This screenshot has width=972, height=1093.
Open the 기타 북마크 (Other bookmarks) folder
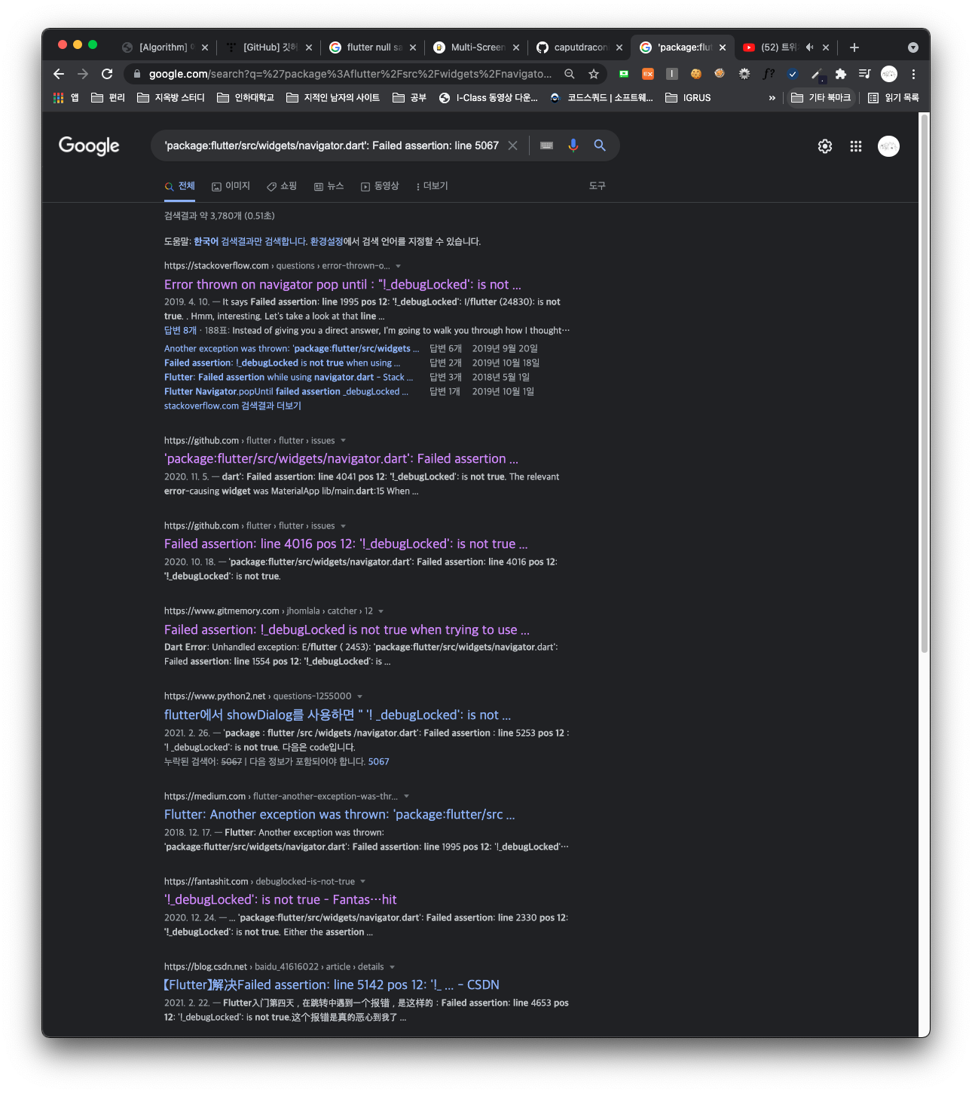point(821,98)
